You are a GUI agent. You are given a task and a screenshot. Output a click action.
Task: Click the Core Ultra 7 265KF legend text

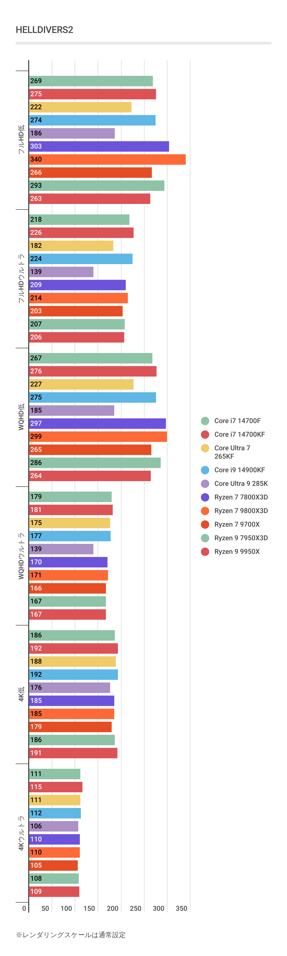click(232, 452)
